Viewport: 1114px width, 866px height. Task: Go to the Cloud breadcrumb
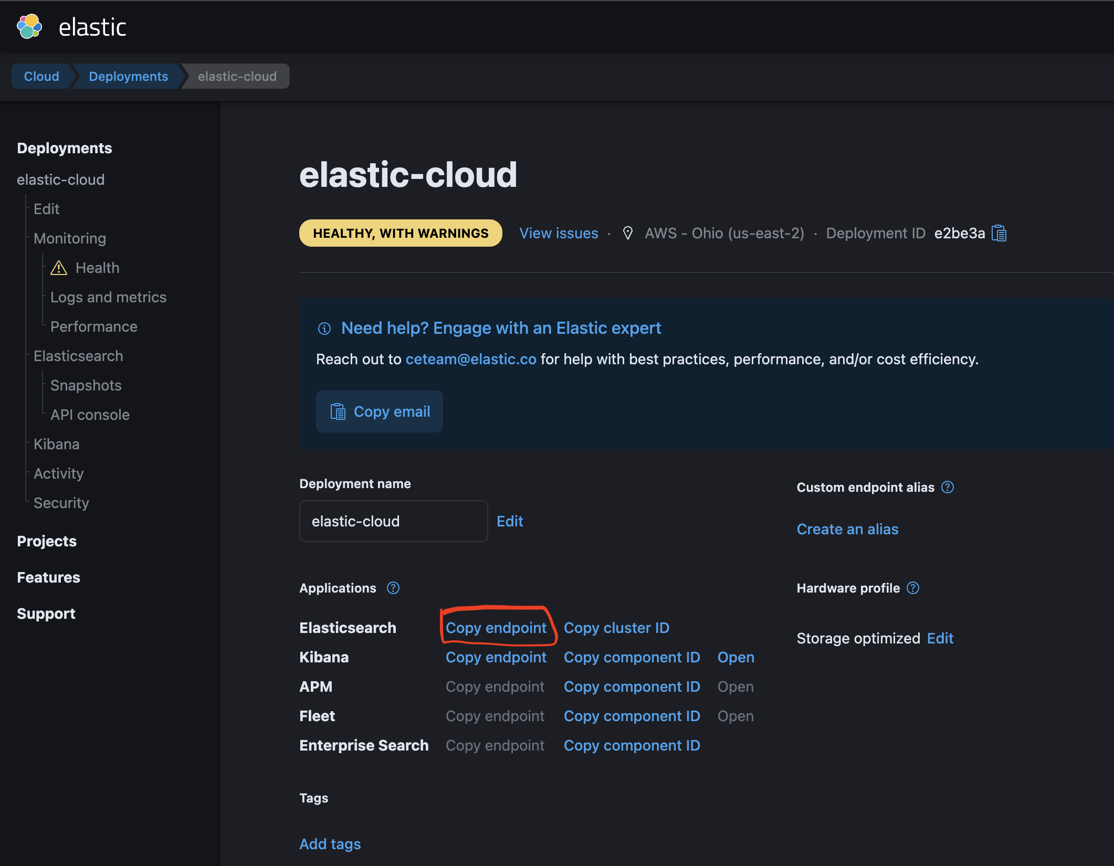[x=41, y=76]
